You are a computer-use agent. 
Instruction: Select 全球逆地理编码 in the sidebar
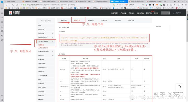(x=43, y=48)
